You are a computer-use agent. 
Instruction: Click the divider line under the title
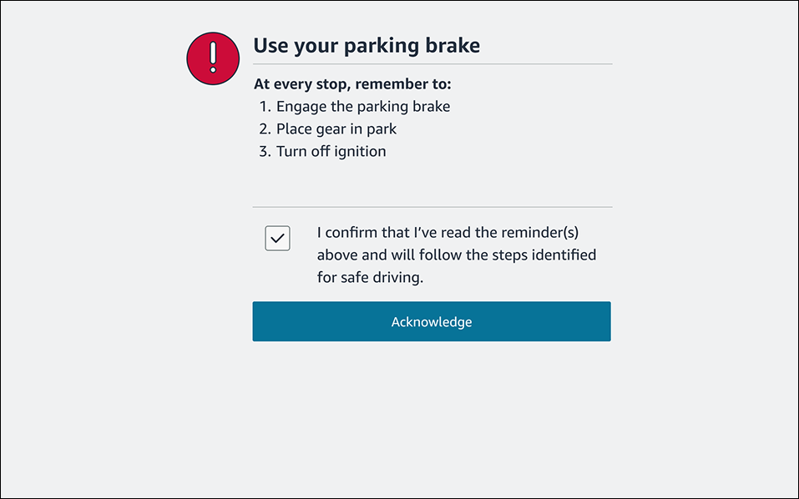pos(432,63)
